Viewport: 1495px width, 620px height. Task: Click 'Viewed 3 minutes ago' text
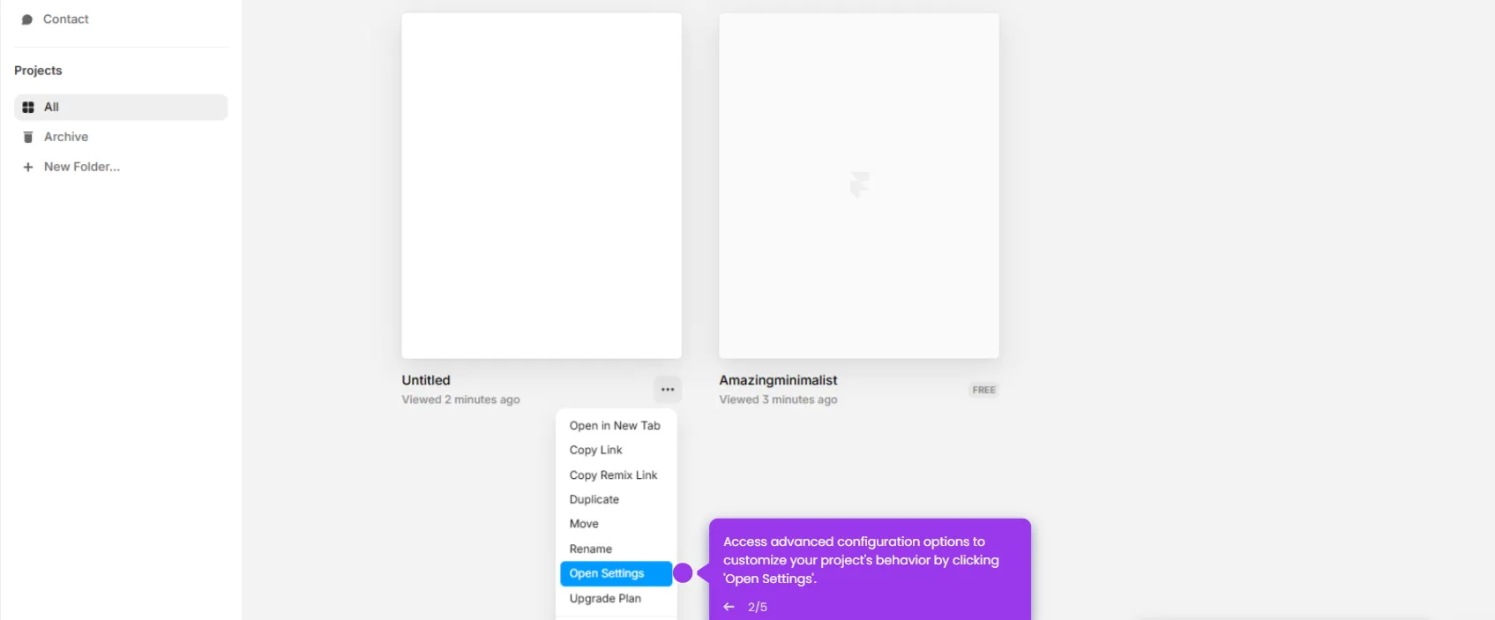(778, 400)
